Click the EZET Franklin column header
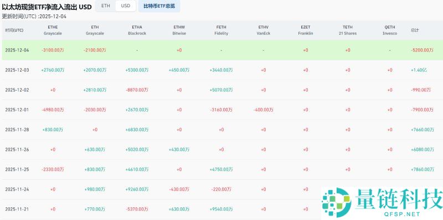Image resolution: width=443 pixels, height=220 pixels. pyautogui.click(x=306, y=30)
